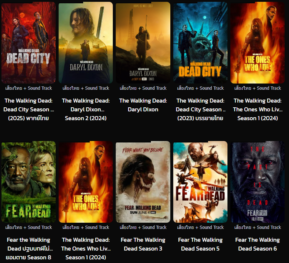Click 'เสียงไทย + Sound Track' under Fear Season 3 poster
The image size is (289, 263).
click(143, 227)
